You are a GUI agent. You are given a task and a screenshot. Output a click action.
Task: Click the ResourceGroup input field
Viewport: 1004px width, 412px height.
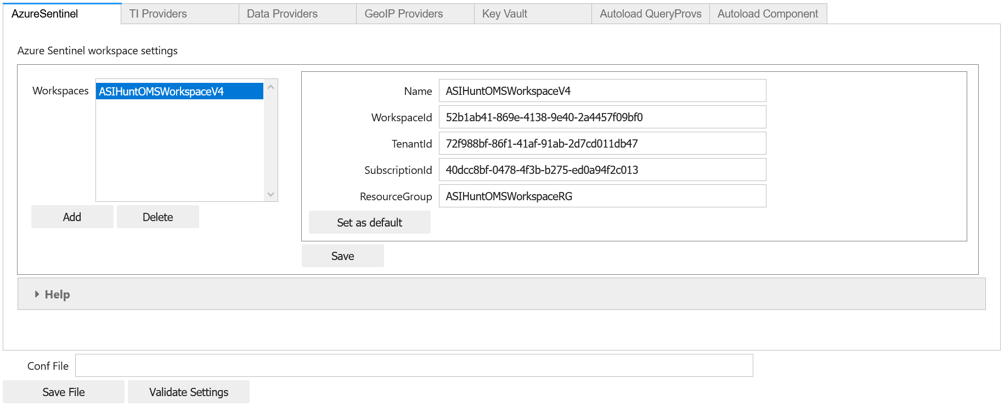pyautogui.click(x=602, y=196)
